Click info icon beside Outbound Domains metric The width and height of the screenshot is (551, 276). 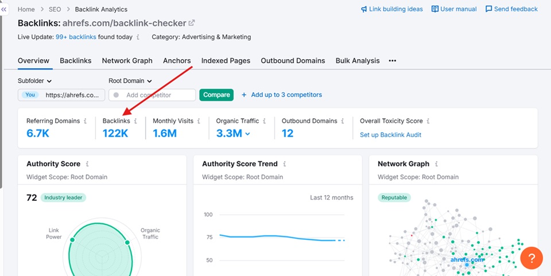pos(342,121)
